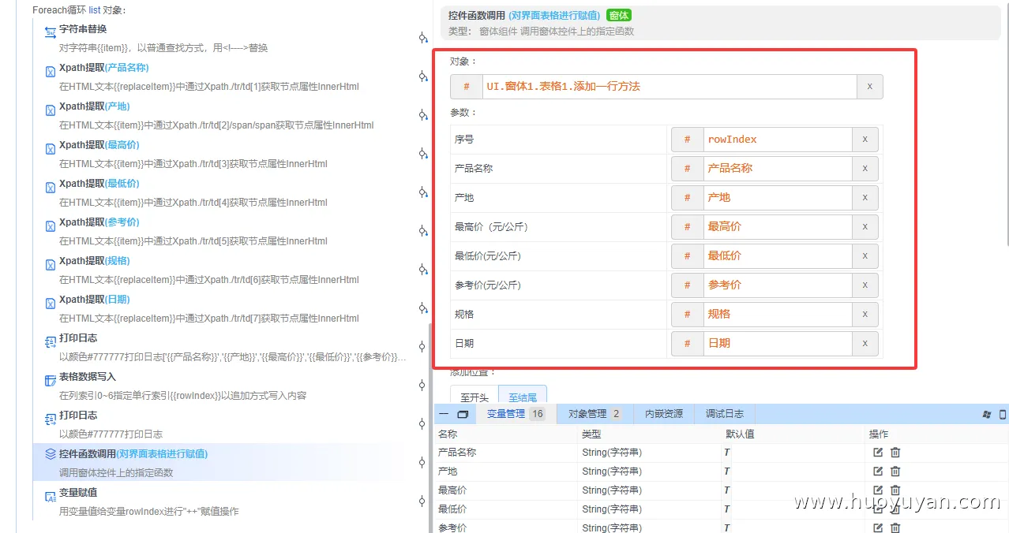Edit the 产品名称 variable with pencil icon

[x=878, y=453]
